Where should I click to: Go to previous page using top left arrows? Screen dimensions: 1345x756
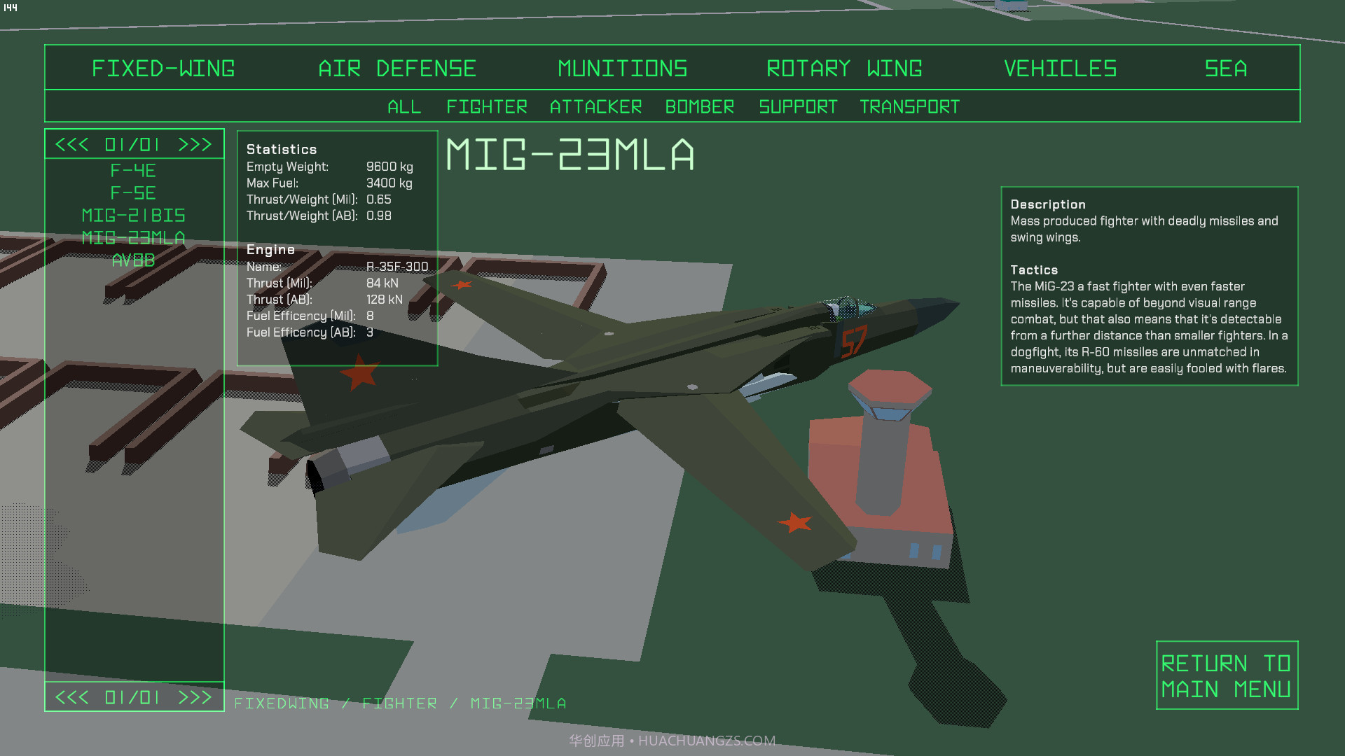point(71,145)
